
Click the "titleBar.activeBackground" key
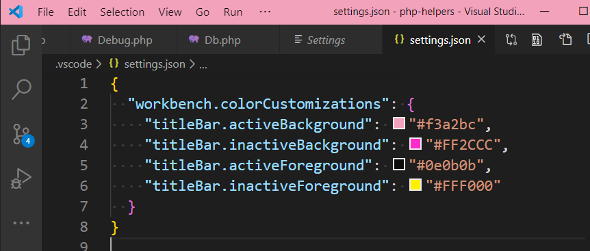point(259,124)
